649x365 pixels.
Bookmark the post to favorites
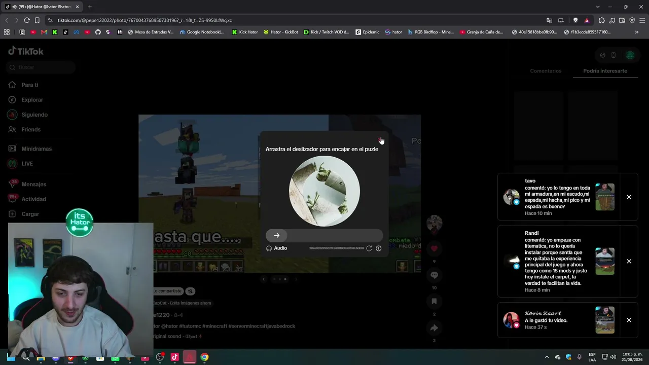[434, 301]
